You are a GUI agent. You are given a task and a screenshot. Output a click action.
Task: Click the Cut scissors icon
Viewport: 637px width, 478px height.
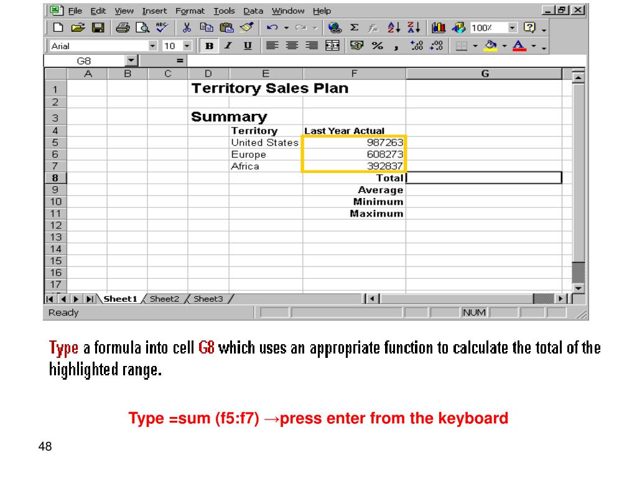coord(187,27)
